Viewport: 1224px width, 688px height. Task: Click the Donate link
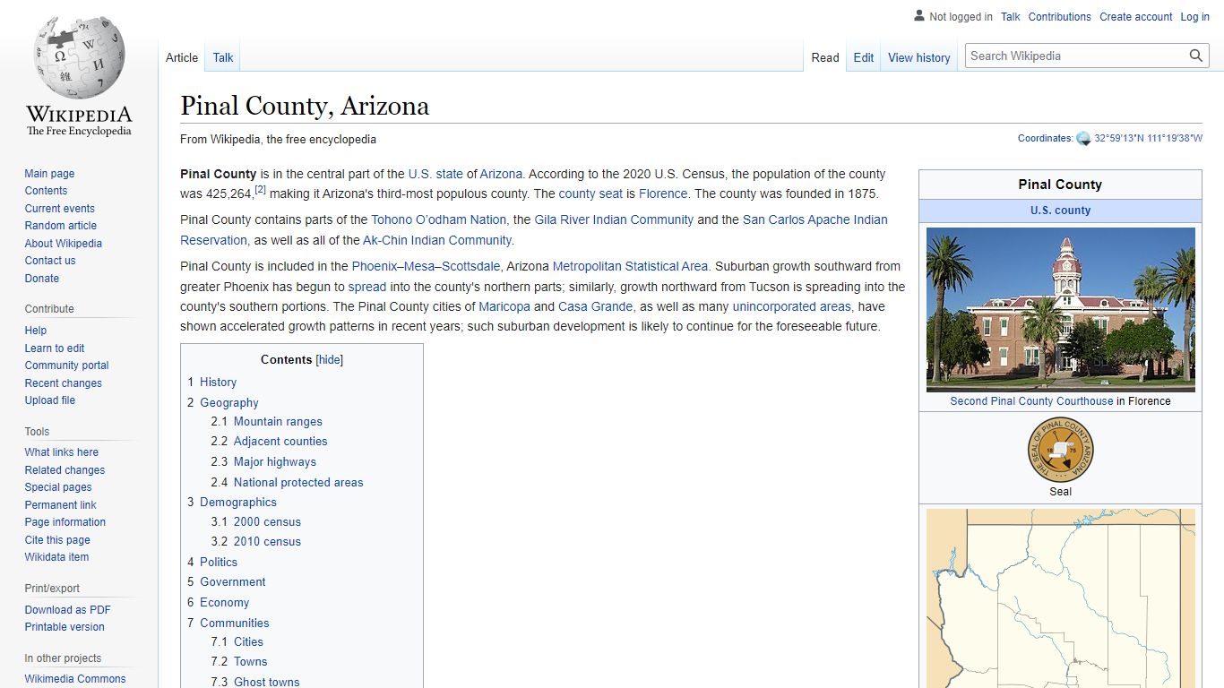coord(42,279)
